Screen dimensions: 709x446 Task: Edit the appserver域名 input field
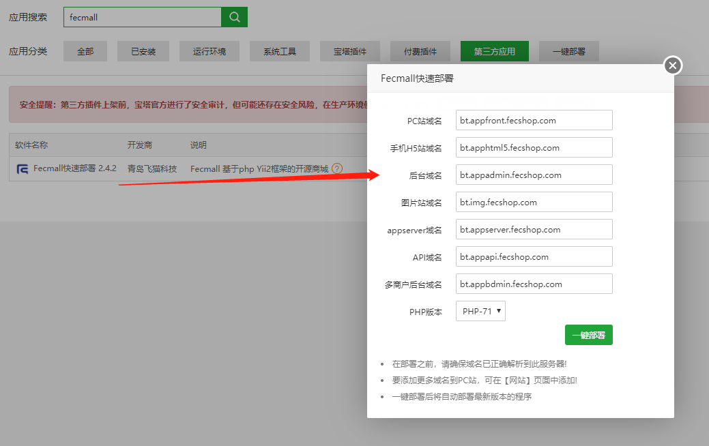coord(534,229)
